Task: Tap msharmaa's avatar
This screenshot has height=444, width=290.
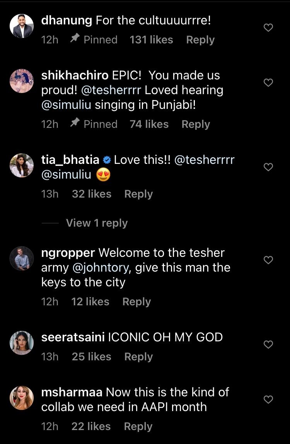Action: 22,398
